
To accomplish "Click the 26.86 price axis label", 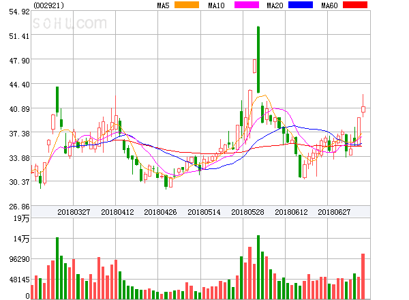I will pos(19,207).
